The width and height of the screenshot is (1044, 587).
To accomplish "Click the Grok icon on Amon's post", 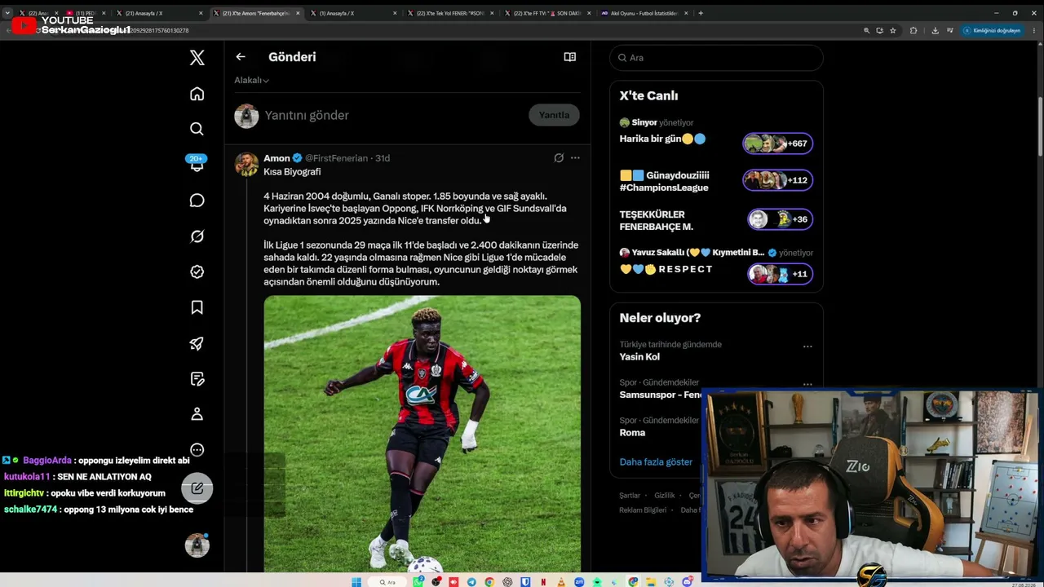I will point(559,158).
